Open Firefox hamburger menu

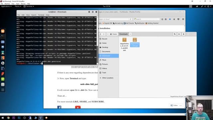click(x=183, y=19)
